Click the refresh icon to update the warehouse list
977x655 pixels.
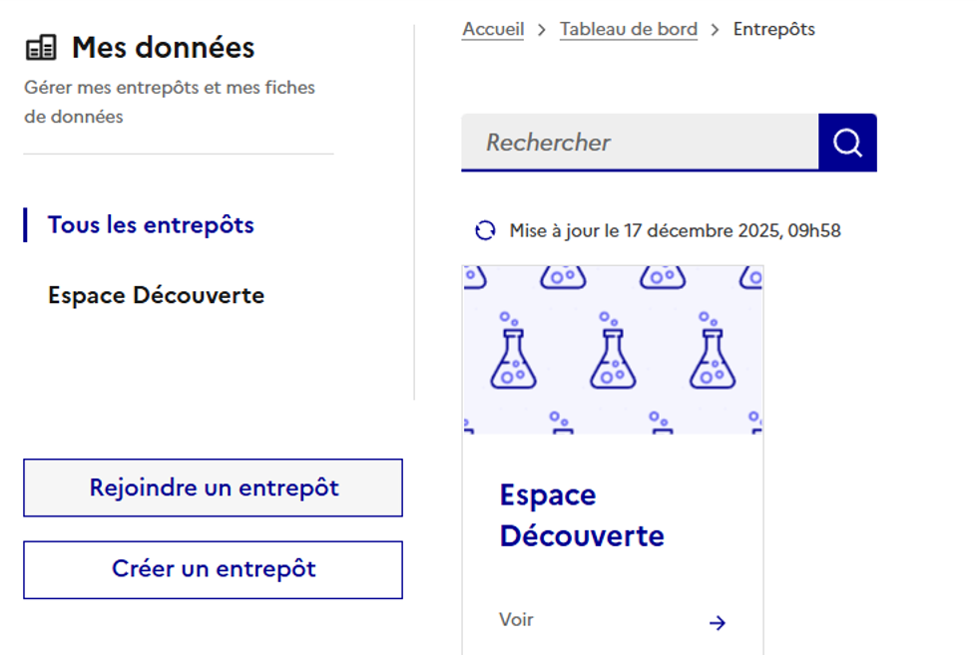point(485,230)
